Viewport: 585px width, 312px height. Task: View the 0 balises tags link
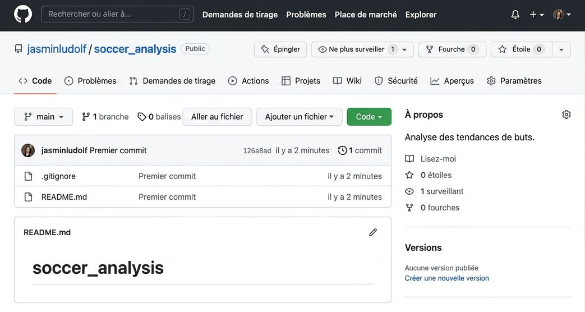coord(159,117)
